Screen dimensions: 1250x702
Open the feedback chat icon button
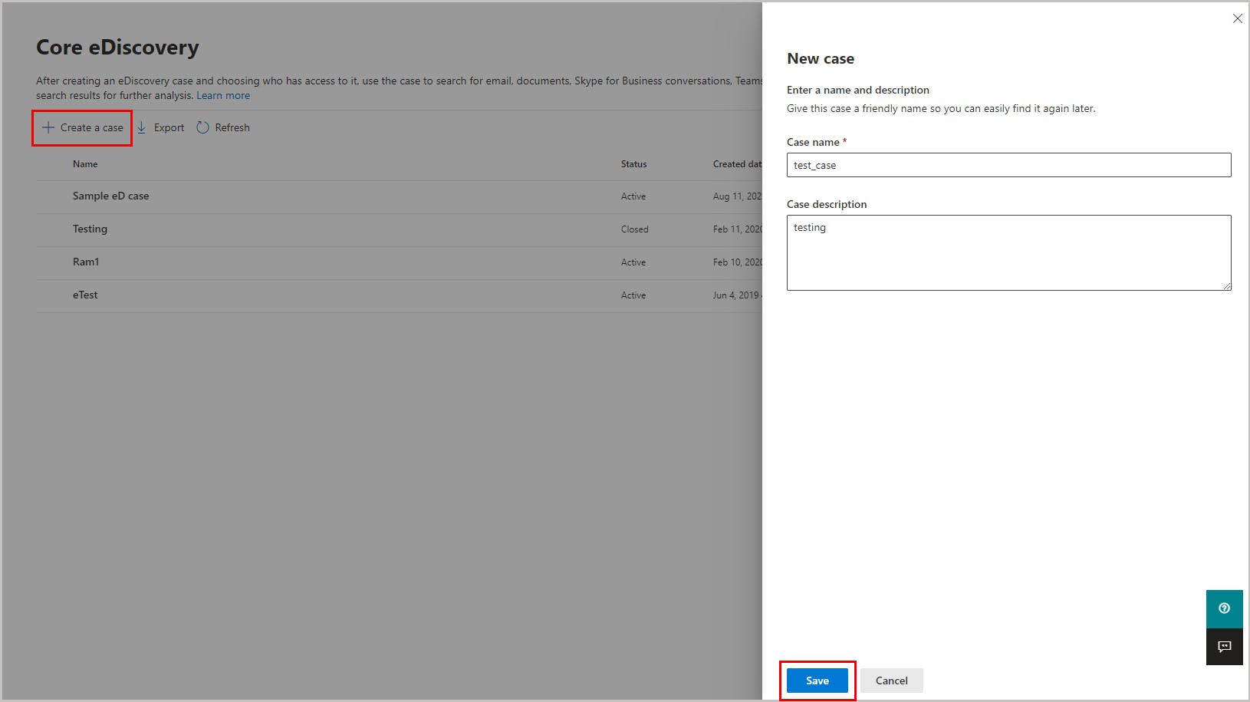[1224, 647]
